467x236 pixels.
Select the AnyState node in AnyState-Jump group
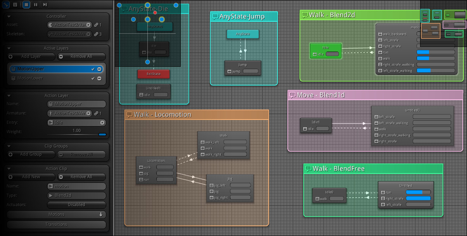243,34
